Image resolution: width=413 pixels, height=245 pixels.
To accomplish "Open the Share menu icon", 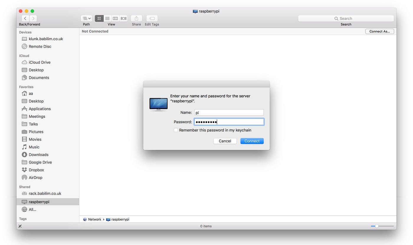I will click(x=136, y=18).
